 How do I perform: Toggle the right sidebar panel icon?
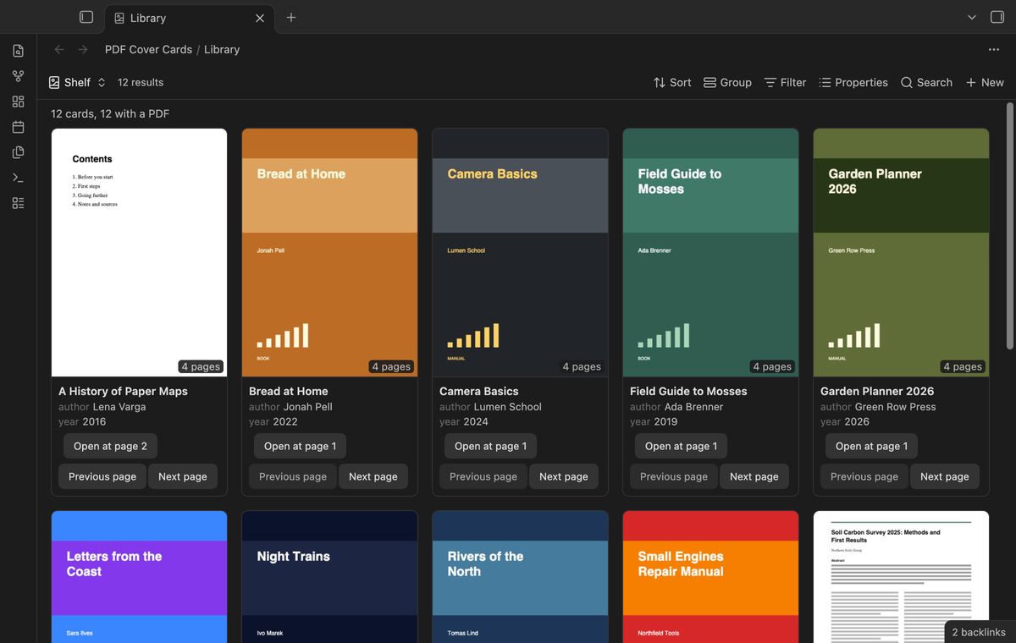pos(997,17)
